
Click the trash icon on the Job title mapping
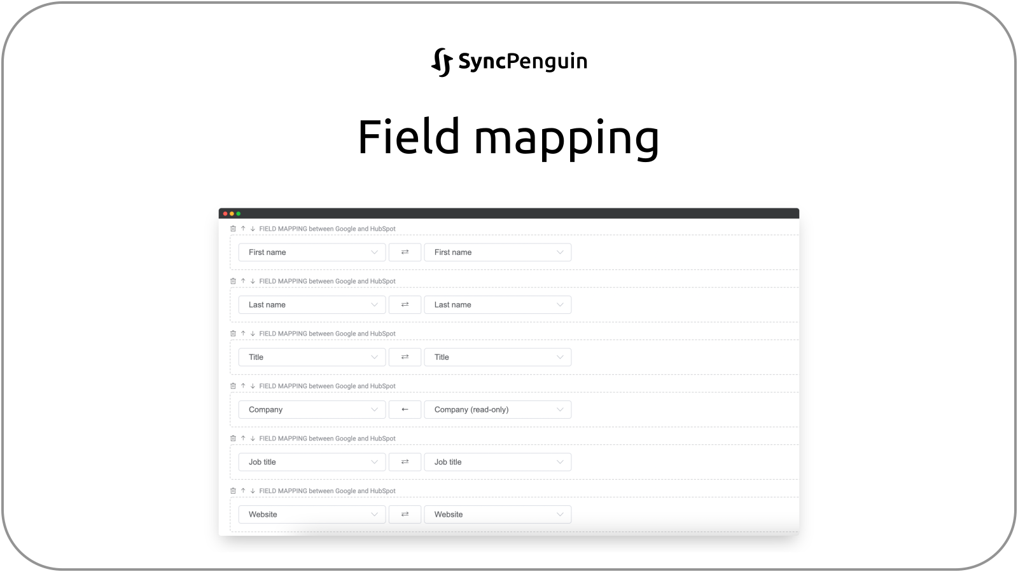[x=232, y=438]
